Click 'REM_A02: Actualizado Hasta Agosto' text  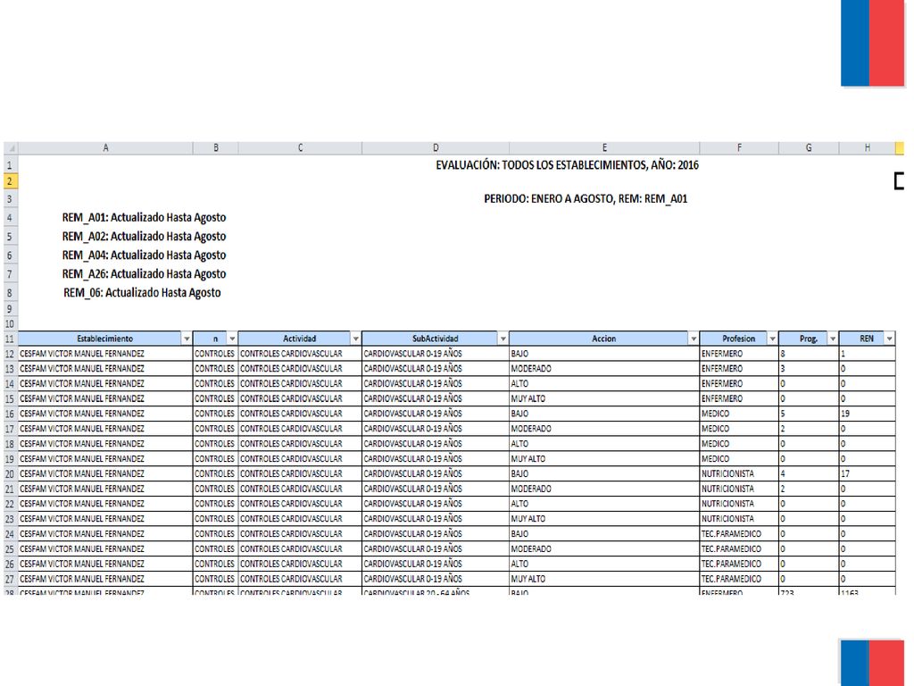[x=144, y=236]
